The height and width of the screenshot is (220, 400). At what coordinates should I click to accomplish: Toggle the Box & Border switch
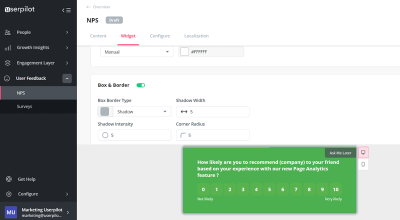point(140,85)
